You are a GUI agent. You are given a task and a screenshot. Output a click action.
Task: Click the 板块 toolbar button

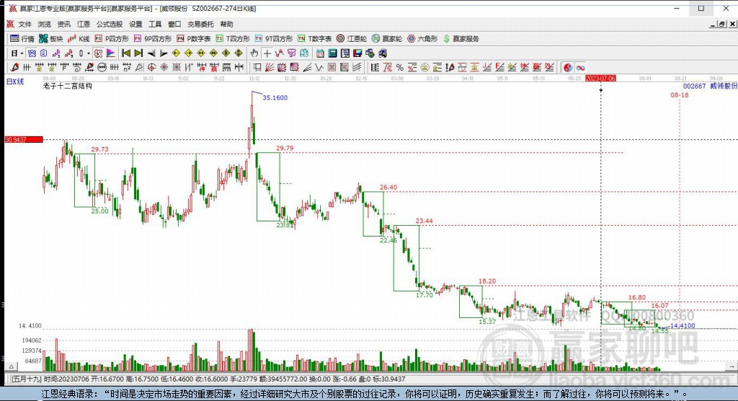51,39
